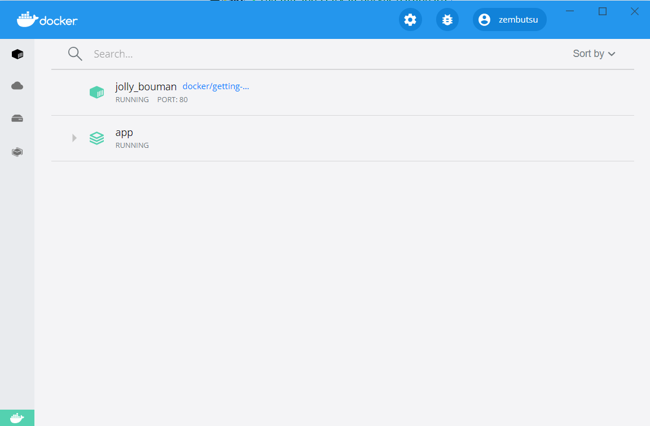The width and height of the screenshot is (650, 426).
Task: Open the zembutsu account menu
Action: 510,20
